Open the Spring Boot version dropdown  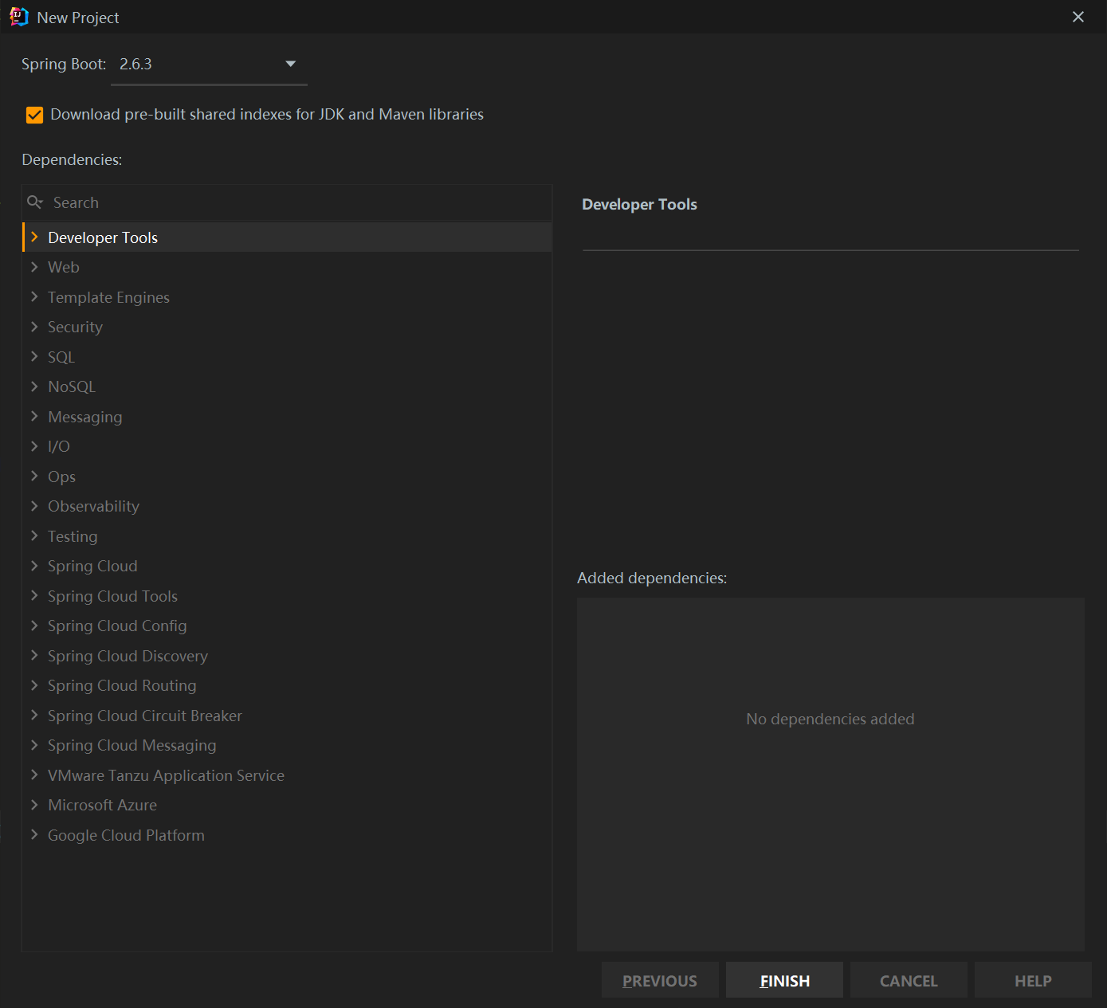pos(209,65)
